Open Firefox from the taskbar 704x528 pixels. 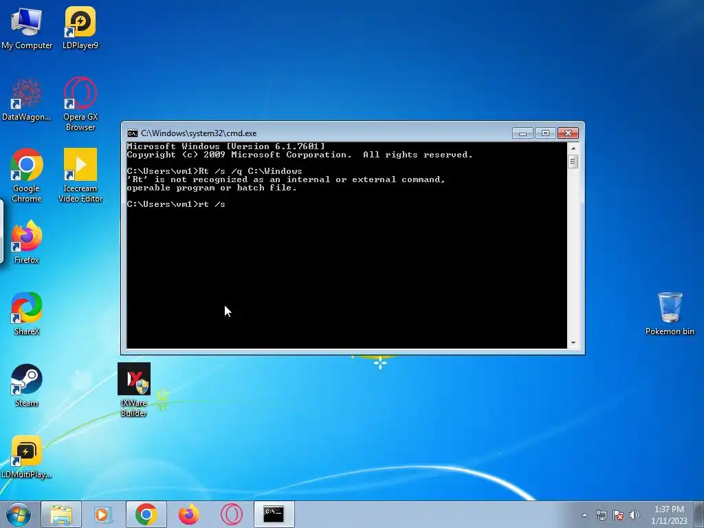(188, 514)
